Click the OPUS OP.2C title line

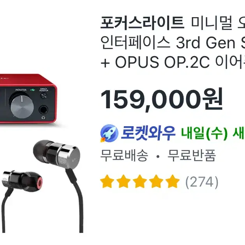click(173, 62)
